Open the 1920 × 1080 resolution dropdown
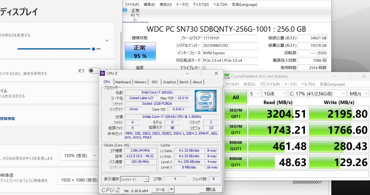370x195 pixels. pos(79,180)
